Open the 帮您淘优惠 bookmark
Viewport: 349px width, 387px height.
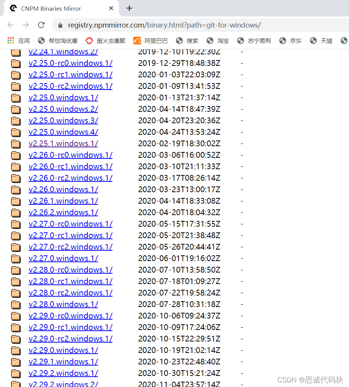[x=58, y=41]
